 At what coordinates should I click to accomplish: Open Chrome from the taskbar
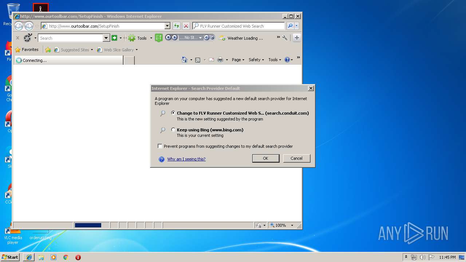click(66, 257)
